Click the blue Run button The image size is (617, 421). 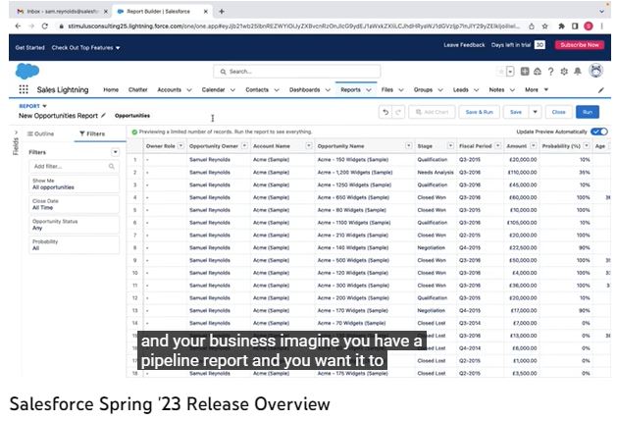tap(588, 112)
